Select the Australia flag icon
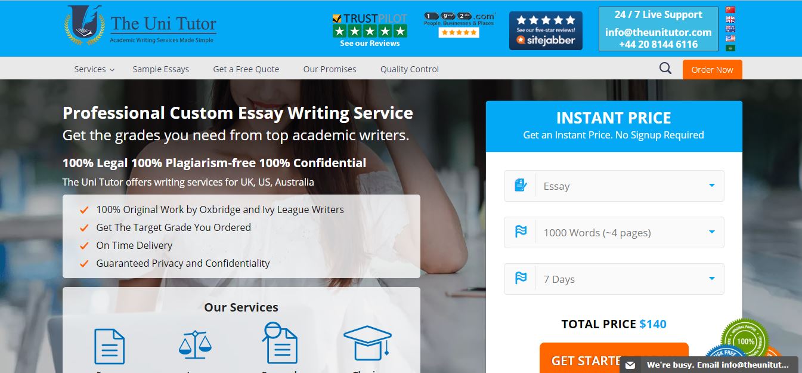This screenshot has width=802, height=373. (730, 29)
